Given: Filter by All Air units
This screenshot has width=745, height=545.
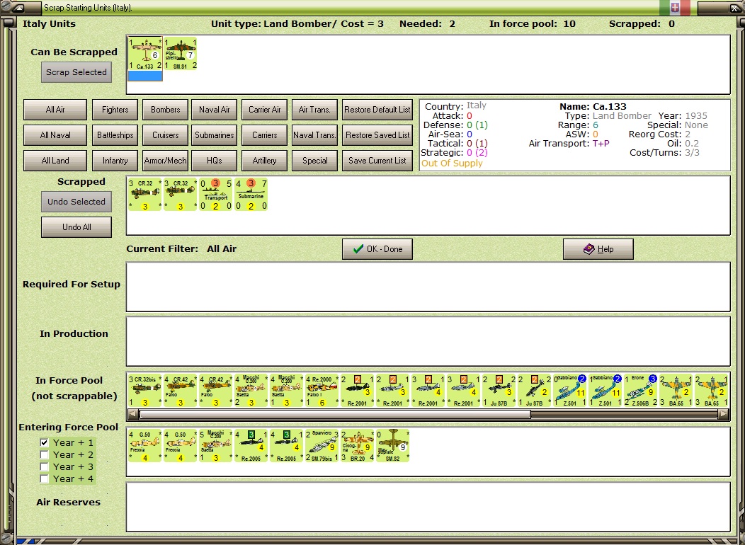Looking at the screenshot, I should (x=55, y=110).
